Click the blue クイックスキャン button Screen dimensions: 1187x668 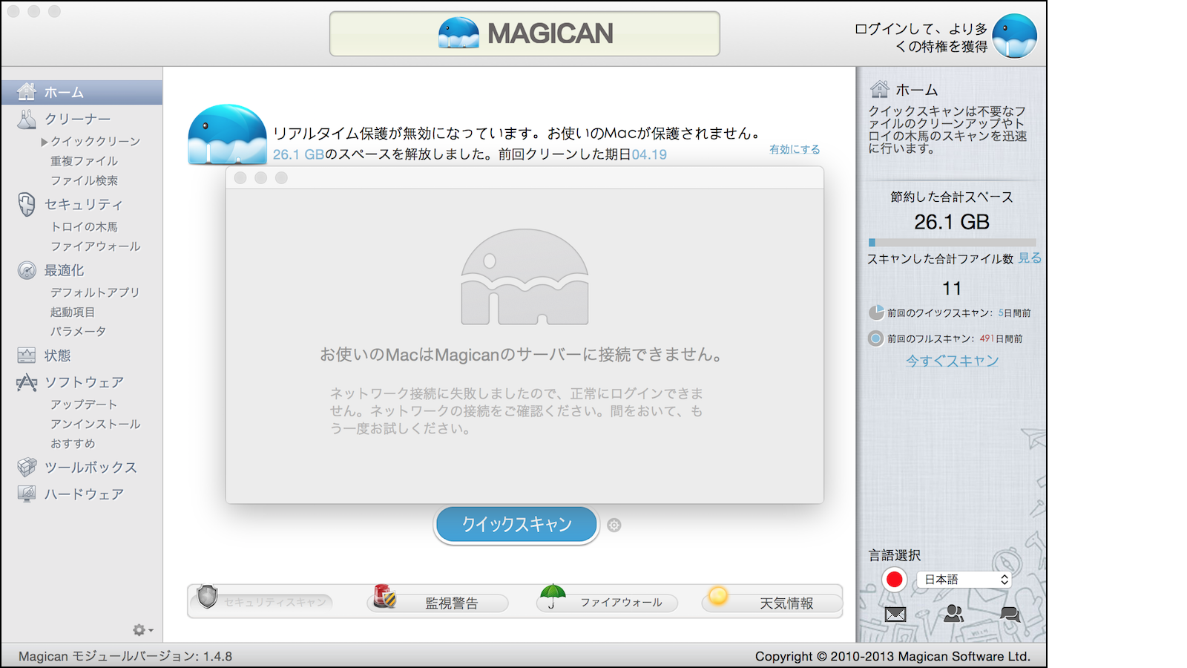pos(516,525)
